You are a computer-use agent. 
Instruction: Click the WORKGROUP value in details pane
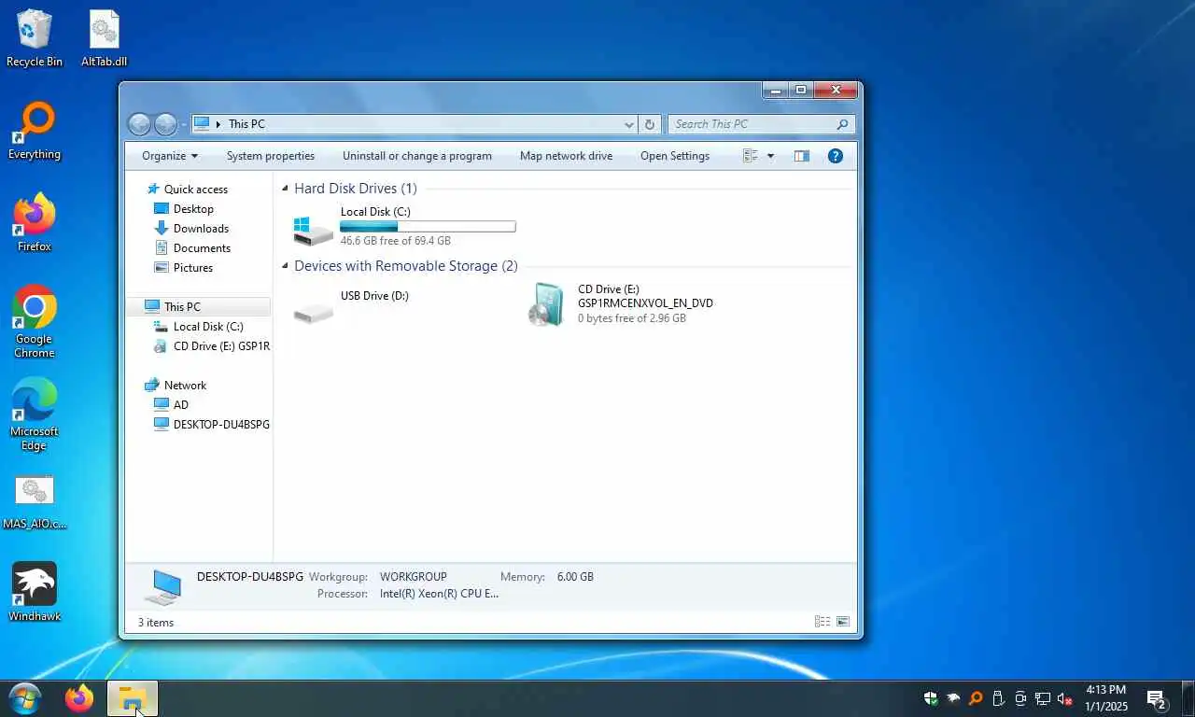(x=414, y=577)
